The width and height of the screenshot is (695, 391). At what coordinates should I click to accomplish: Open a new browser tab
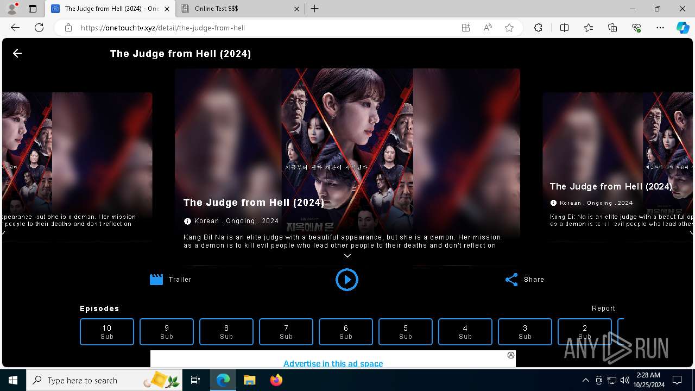[315, 9]
